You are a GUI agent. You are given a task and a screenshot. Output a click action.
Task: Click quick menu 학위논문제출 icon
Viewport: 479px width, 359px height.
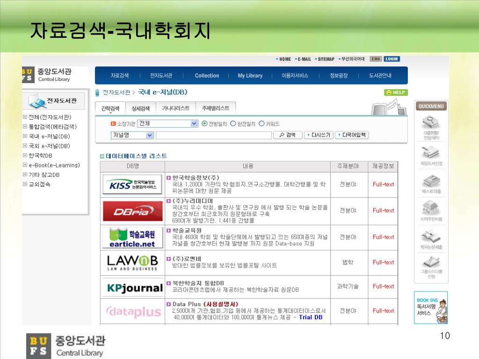[431, 239]
